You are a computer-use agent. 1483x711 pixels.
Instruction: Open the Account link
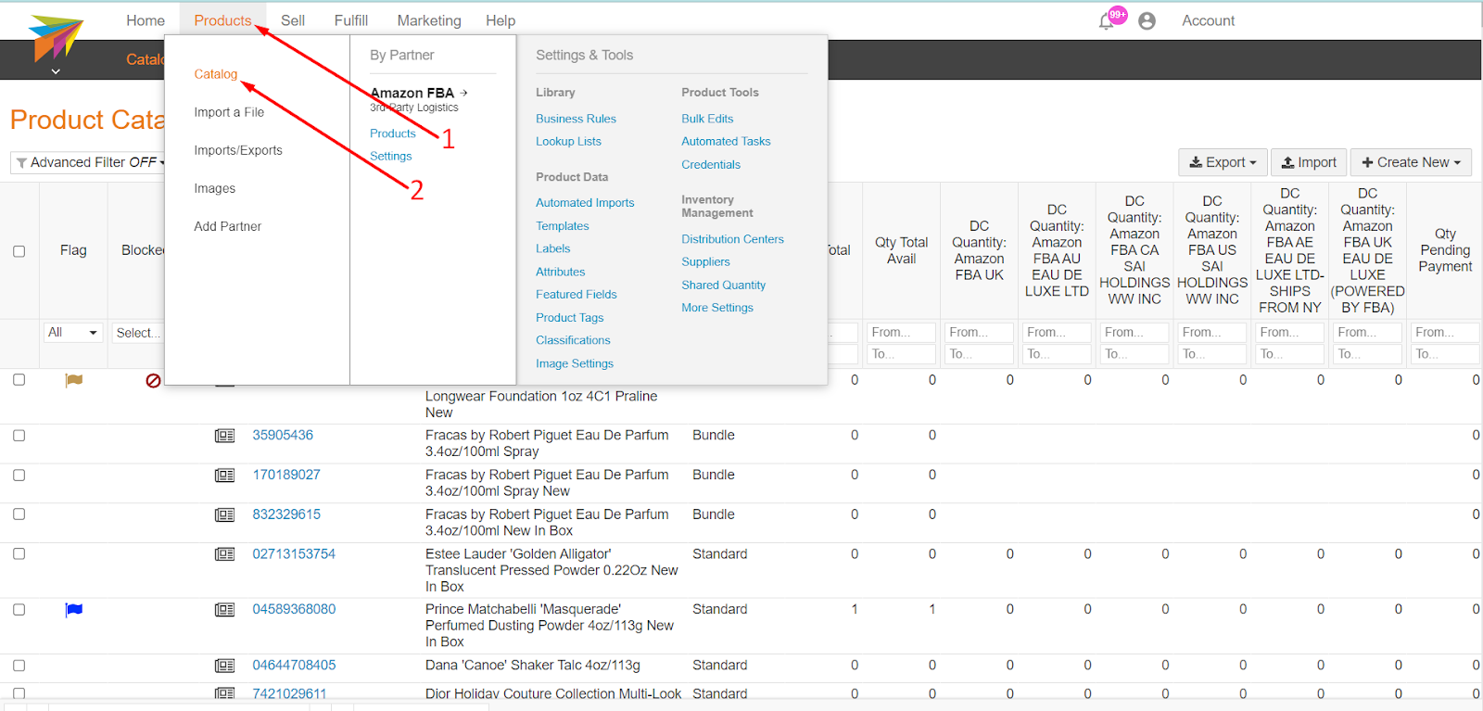tap(1209, 20)
